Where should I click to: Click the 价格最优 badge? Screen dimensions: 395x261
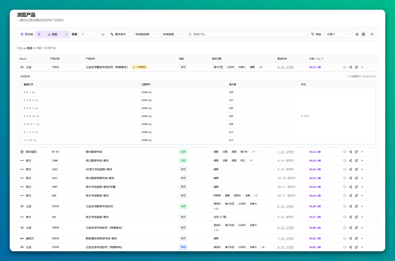pyautogui.click(x=139, y=67)
